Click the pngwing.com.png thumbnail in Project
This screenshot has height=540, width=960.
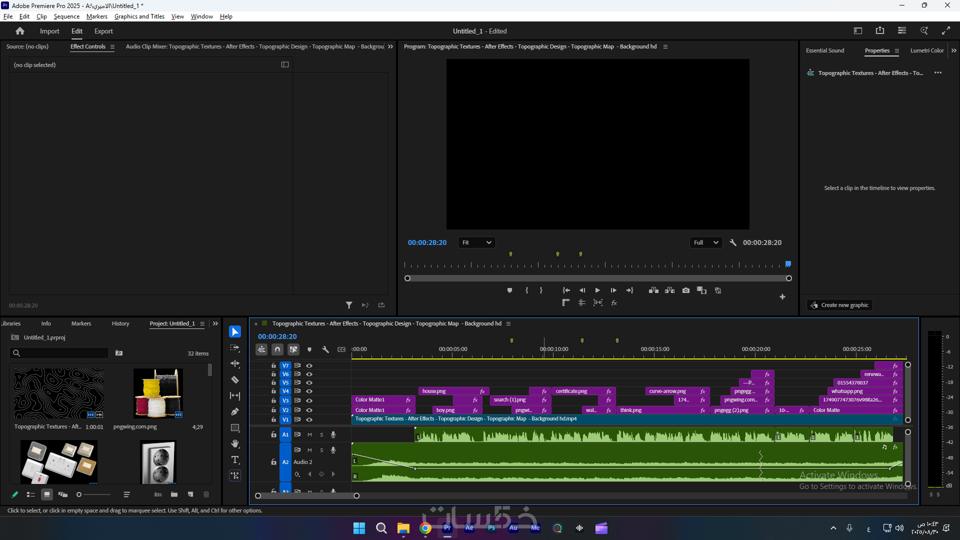click(158, 393)
